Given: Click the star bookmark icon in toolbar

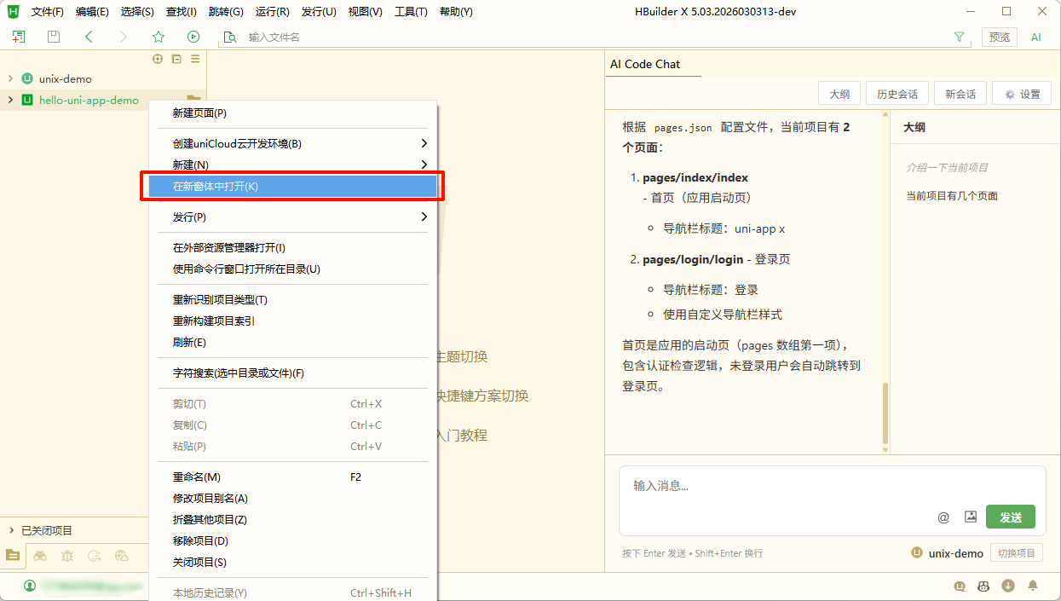Looking at the screenshot, I should [x=158, y=37].
